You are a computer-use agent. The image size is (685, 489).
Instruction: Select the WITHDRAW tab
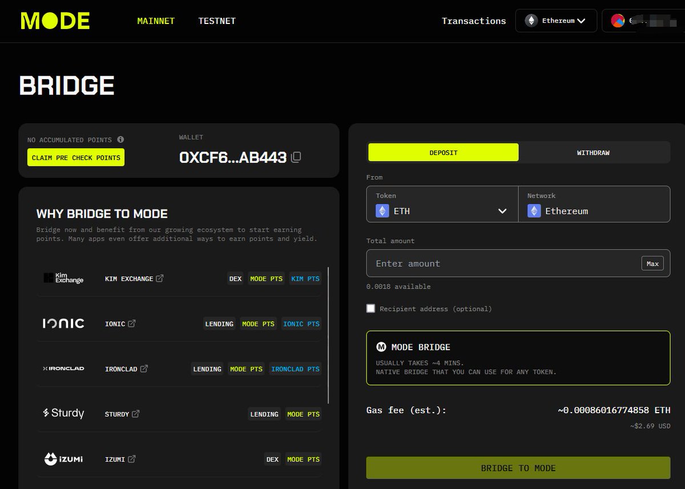pos(593,153)
